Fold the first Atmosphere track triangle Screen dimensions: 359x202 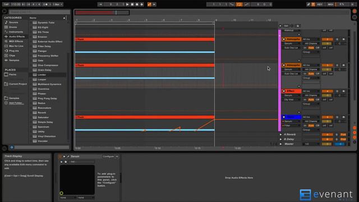[x=284, y=39]
